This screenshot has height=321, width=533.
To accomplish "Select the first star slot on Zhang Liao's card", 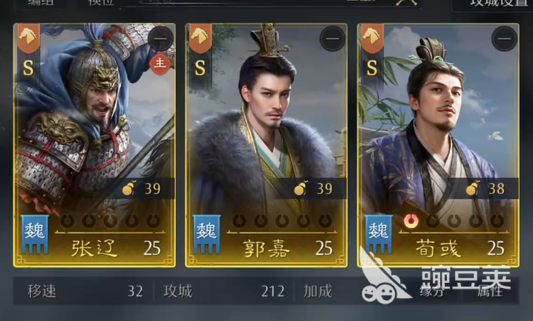I will tap(67, 221).
